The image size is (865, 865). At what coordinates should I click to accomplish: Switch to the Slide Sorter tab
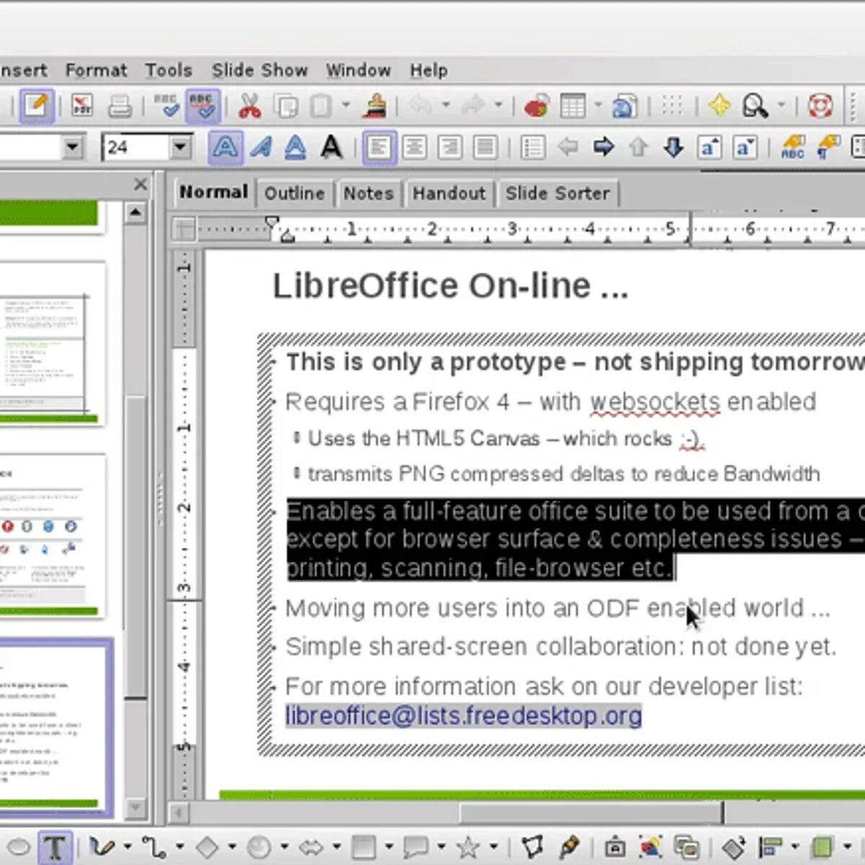(x=557, y=193)
